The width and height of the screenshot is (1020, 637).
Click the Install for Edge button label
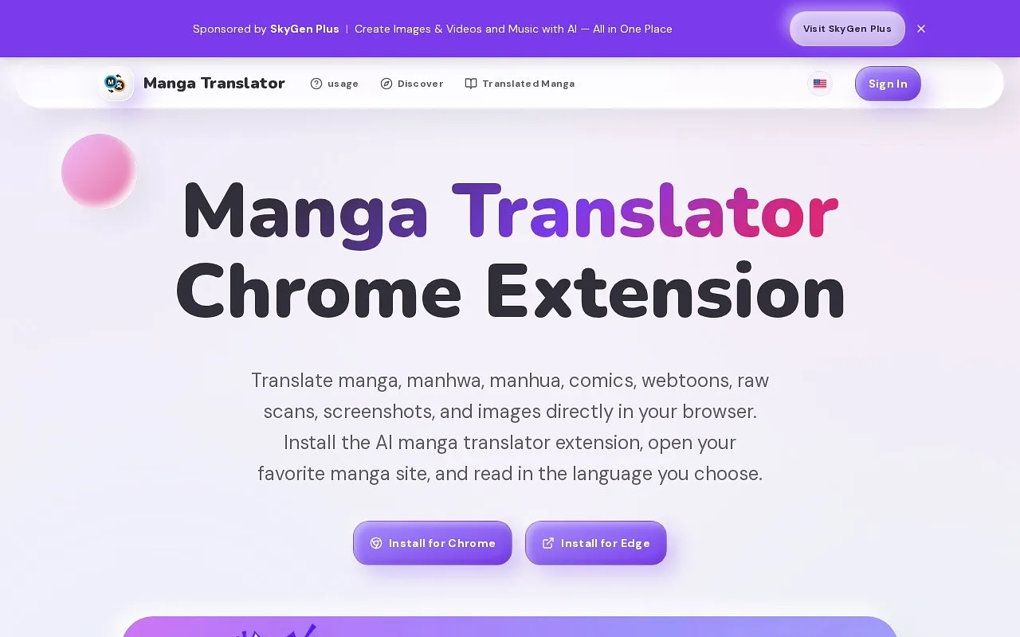point(606,543)
